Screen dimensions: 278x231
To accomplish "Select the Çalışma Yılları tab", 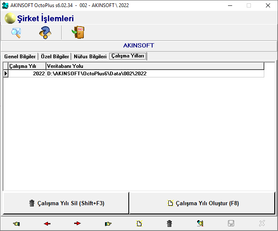I will click(x=128, y=56).
